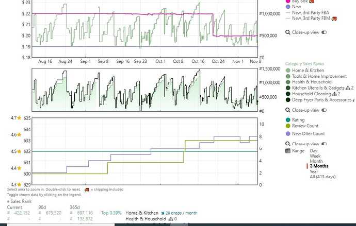
Task: Click the 365d column header
Action: pos(75,207)
